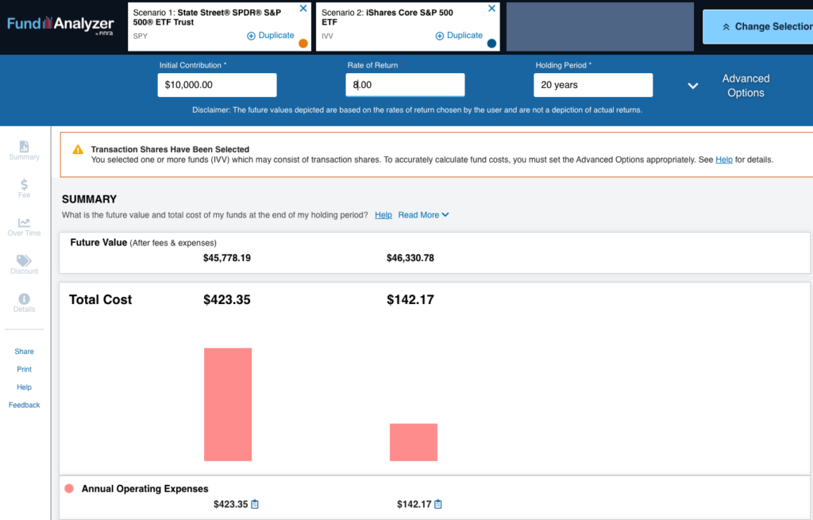
Task: Remove Scenario 1 SPY with X icon
Action: (x=303, y=9)
